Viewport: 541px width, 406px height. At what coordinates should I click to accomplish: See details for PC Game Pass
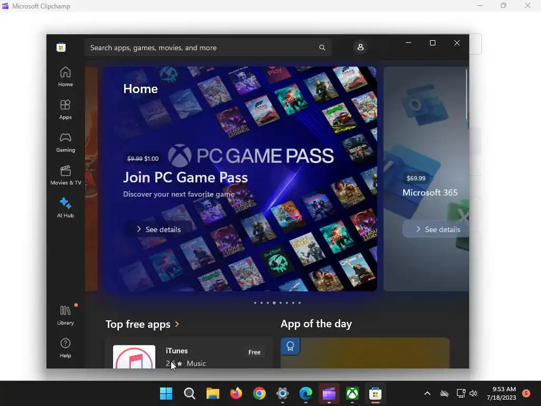click(158, 229)
